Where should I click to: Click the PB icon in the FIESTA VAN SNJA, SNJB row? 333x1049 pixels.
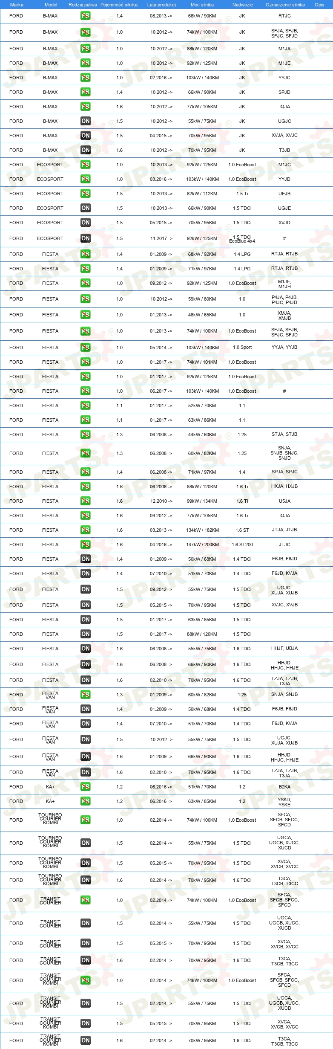pos(85,695)
